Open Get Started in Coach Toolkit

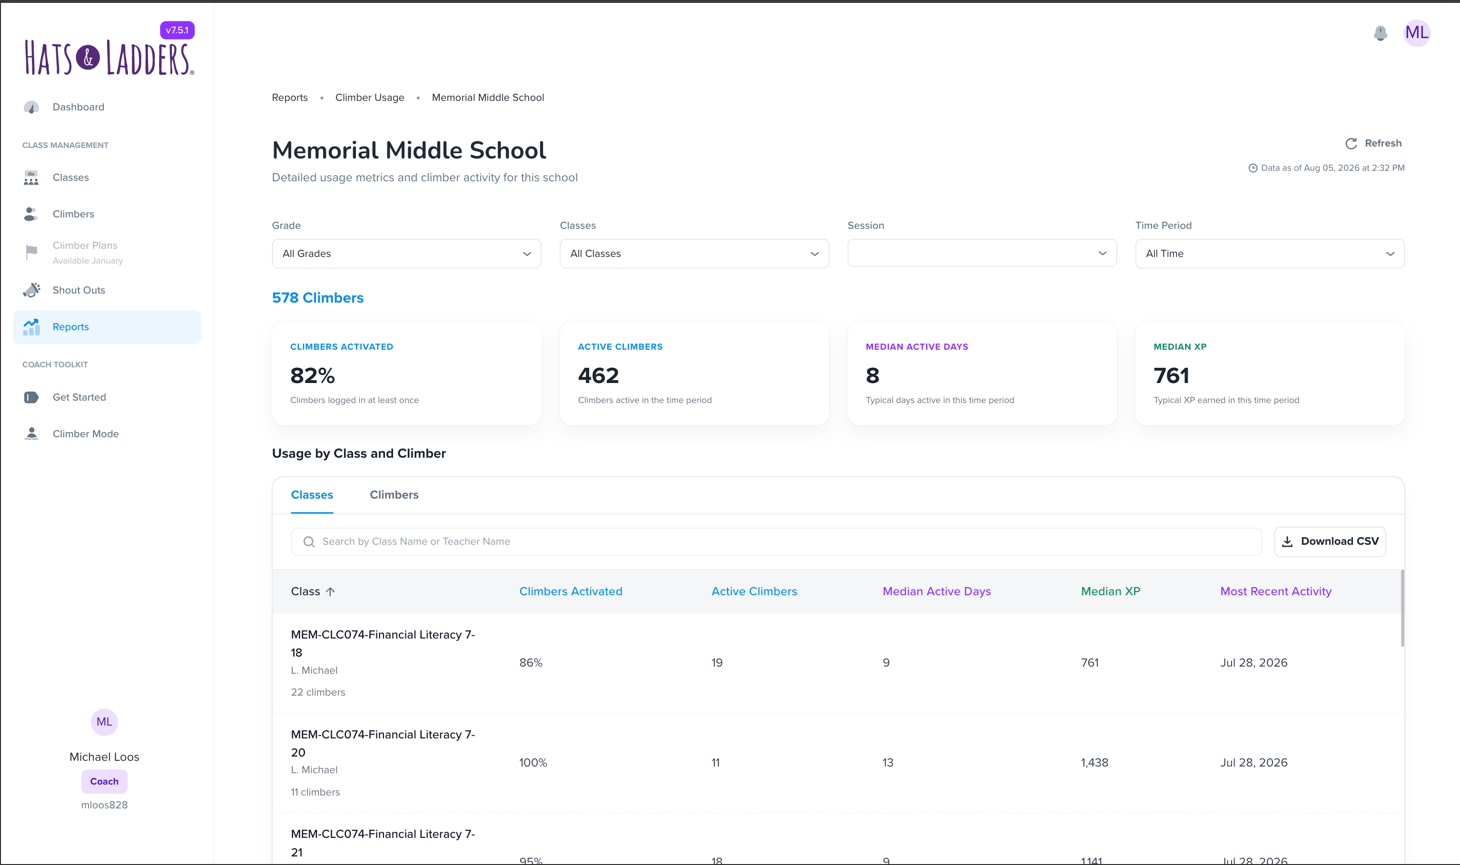click(x=107, y=397)
